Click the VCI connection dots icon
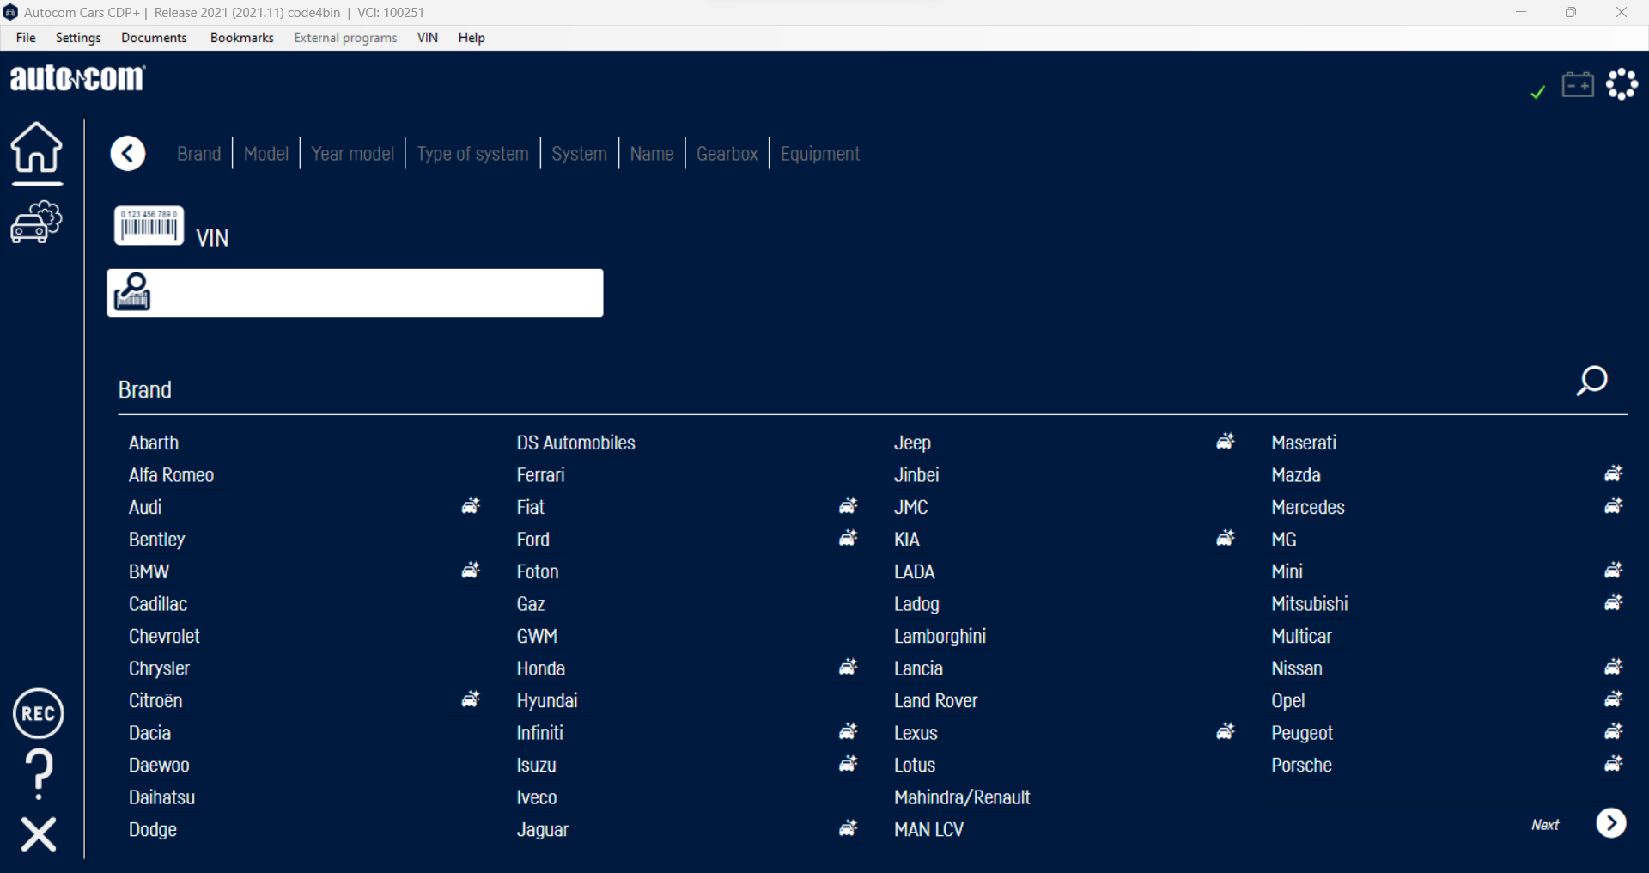 click(1622, 84)
